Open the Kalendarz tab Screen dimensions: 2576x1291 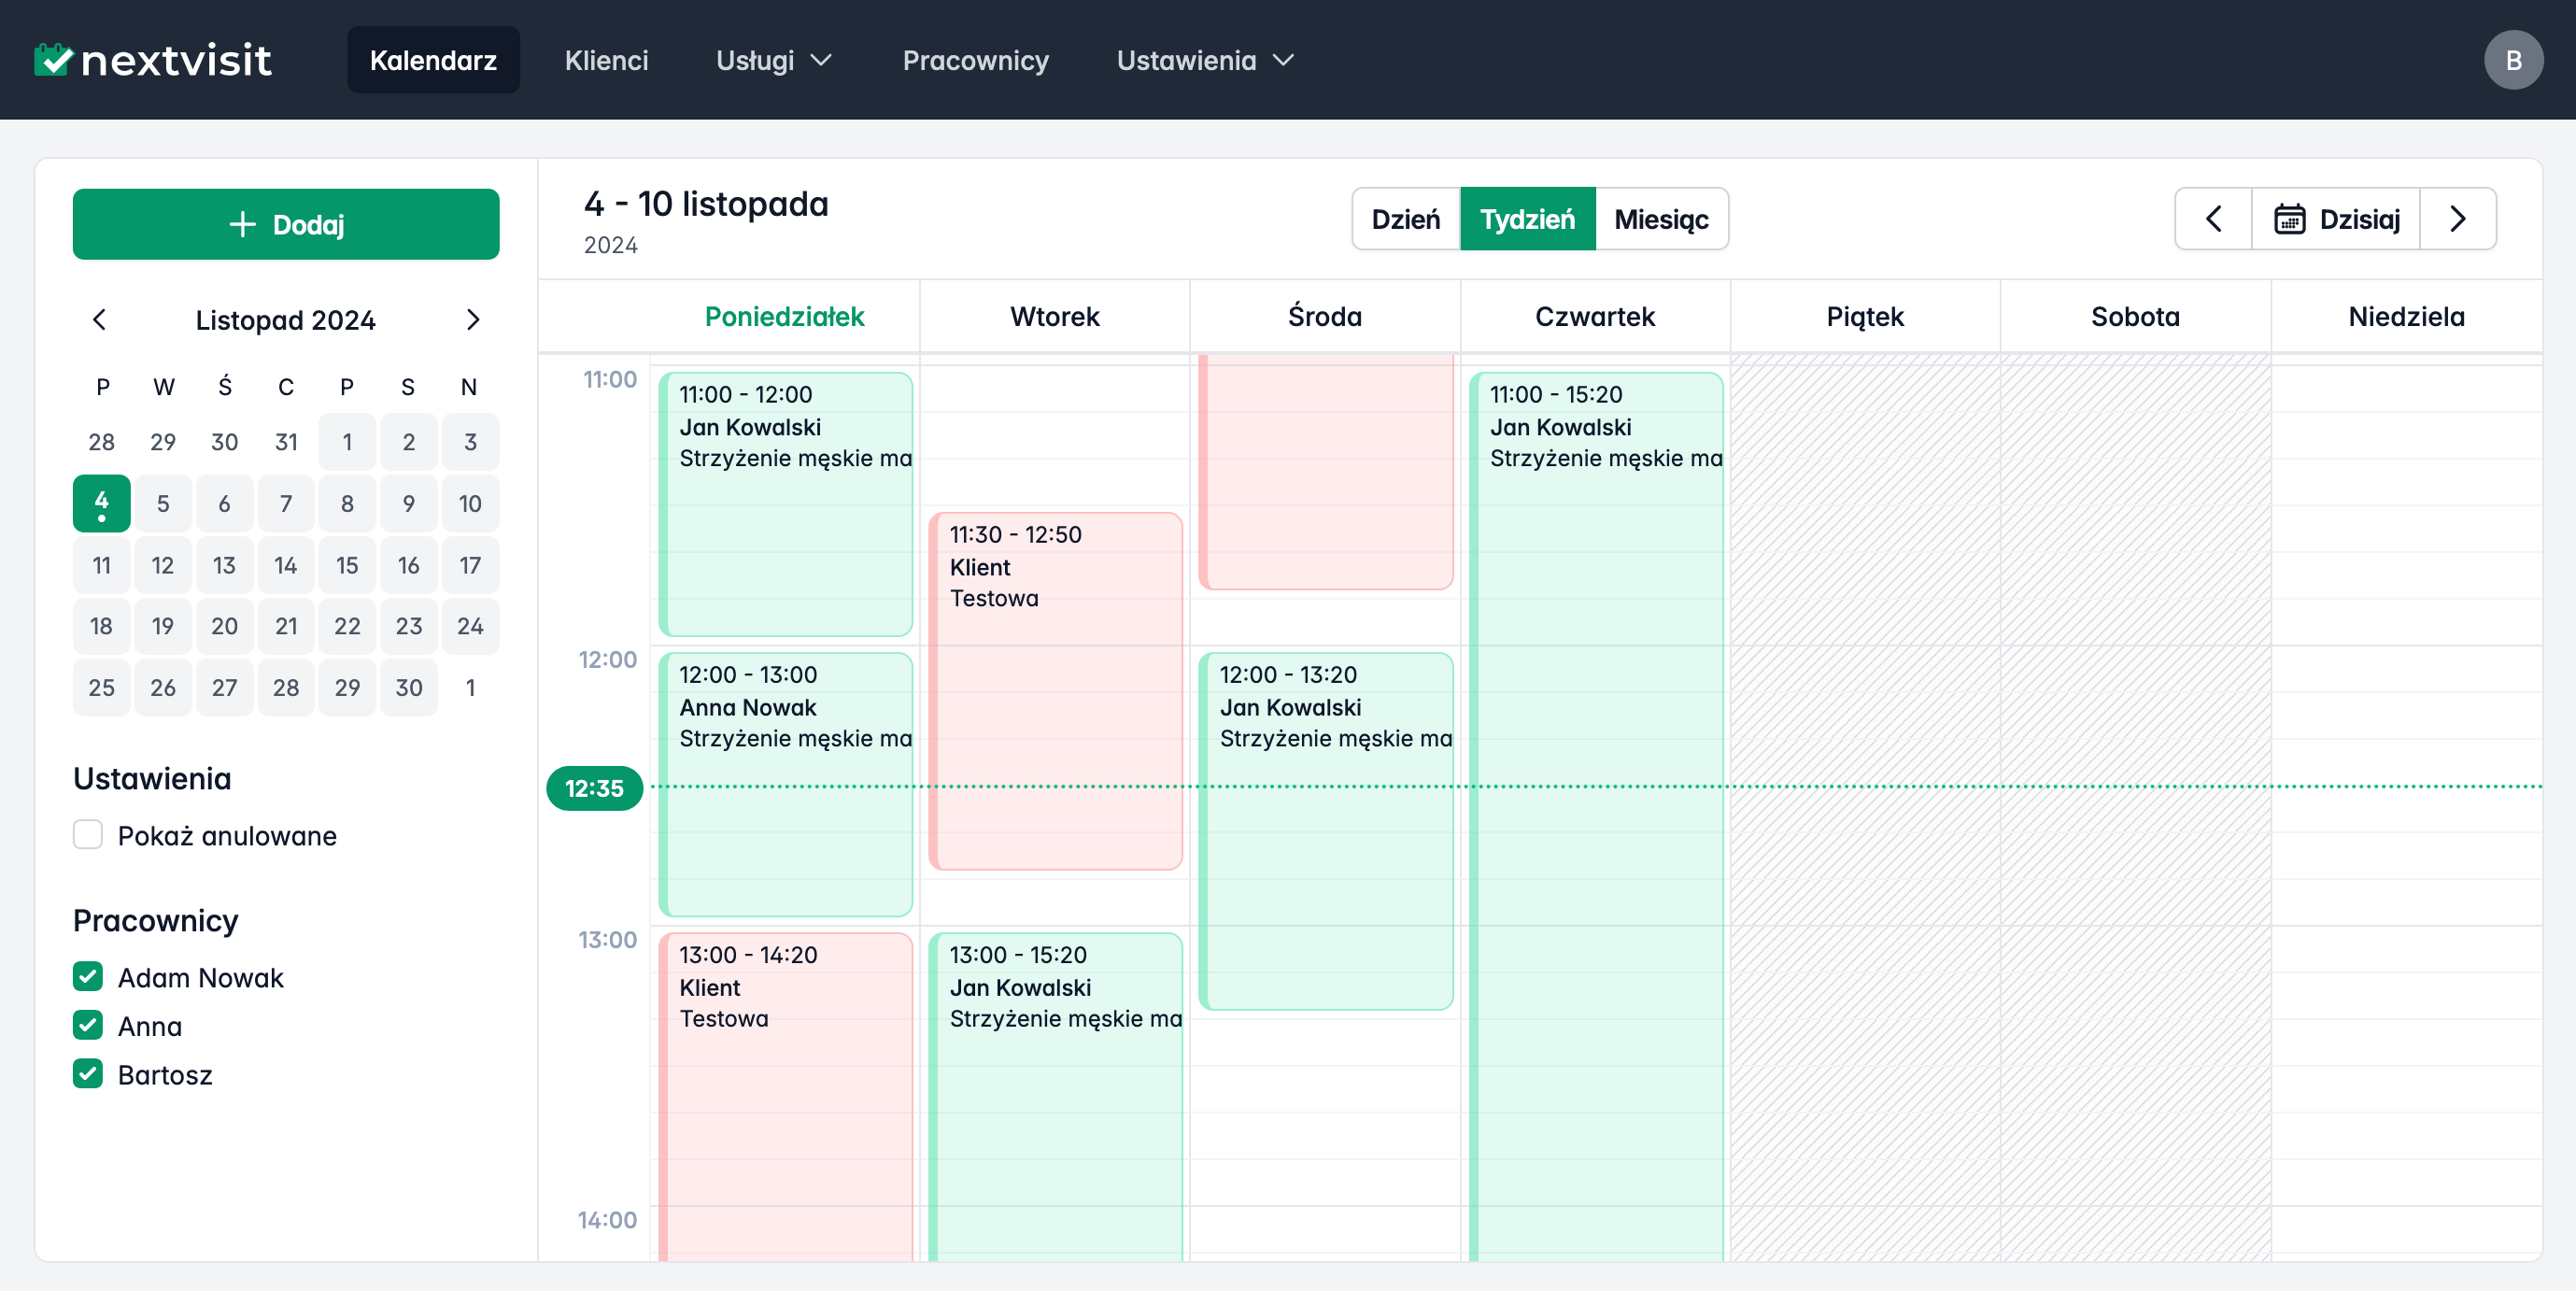click(433, 60)
